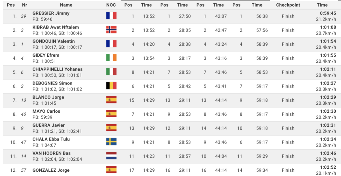341x176 pixels.
Task: Open athlete GRESSIER Jimmy's name
Action: [51, 13]
